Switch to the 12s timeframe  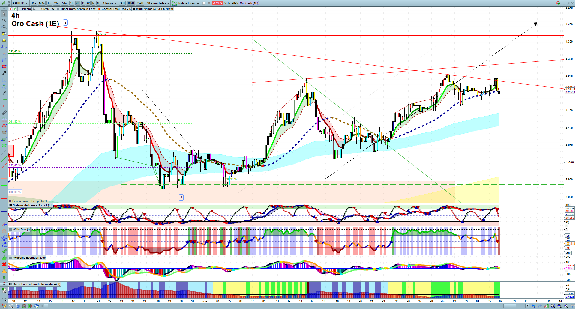pyautogui.click(x=34, y=3)
